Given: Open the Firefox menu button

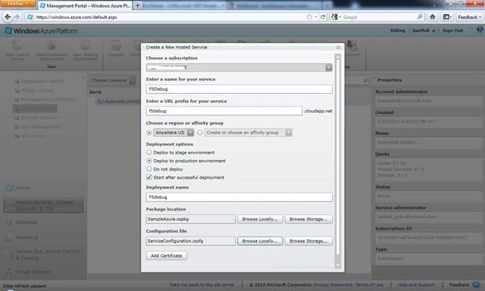Looking at the screenshot, I should click(x=18, y=4).
